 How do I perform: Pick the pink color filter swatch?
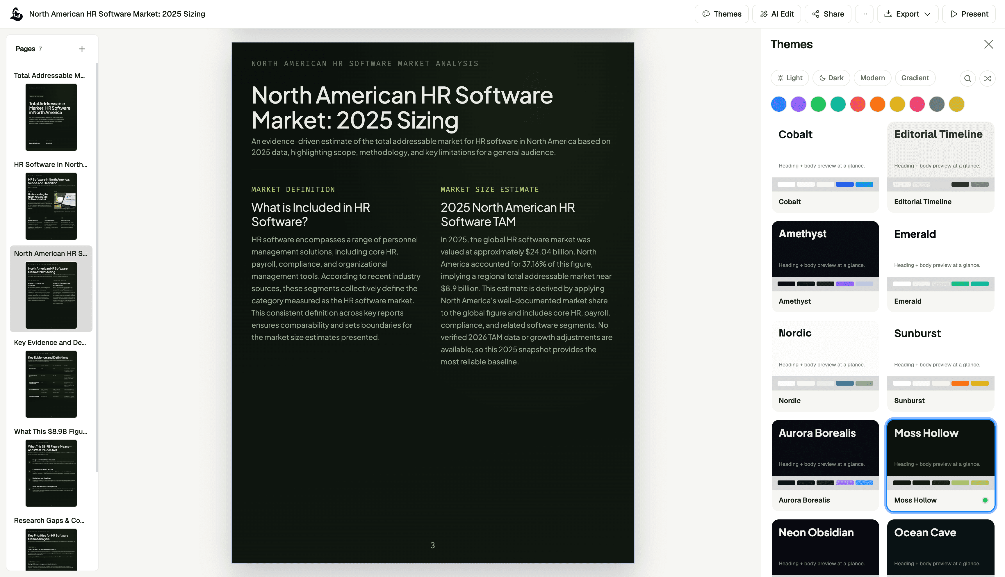pos(917,104)
